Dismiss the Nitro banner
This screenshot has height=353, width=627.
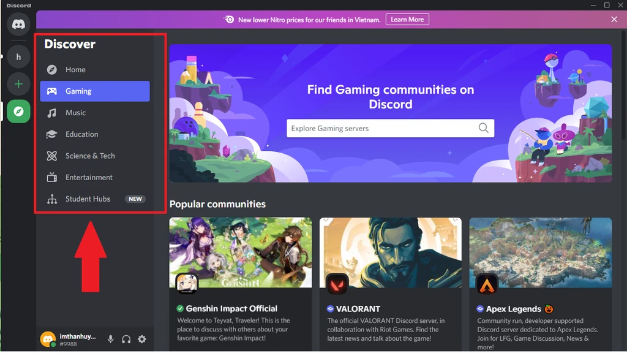[x=614, y=19]
